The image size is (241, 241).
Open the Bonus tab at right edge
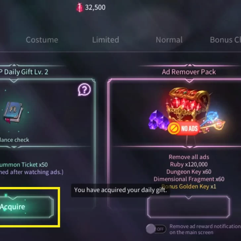(225, 40)
